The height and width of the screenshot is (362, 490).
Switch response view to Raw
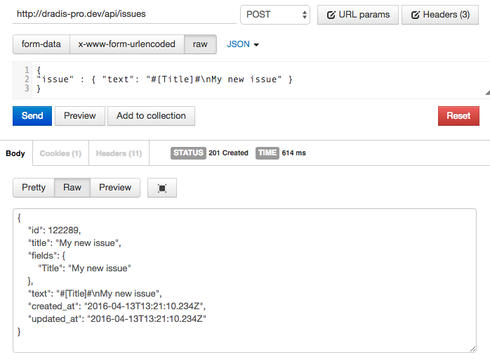(x=72, y=188)
